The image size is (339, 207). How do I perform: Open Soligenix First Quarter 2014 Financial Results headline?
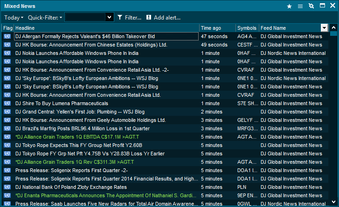pyautogui.click(x=107, y=179)
